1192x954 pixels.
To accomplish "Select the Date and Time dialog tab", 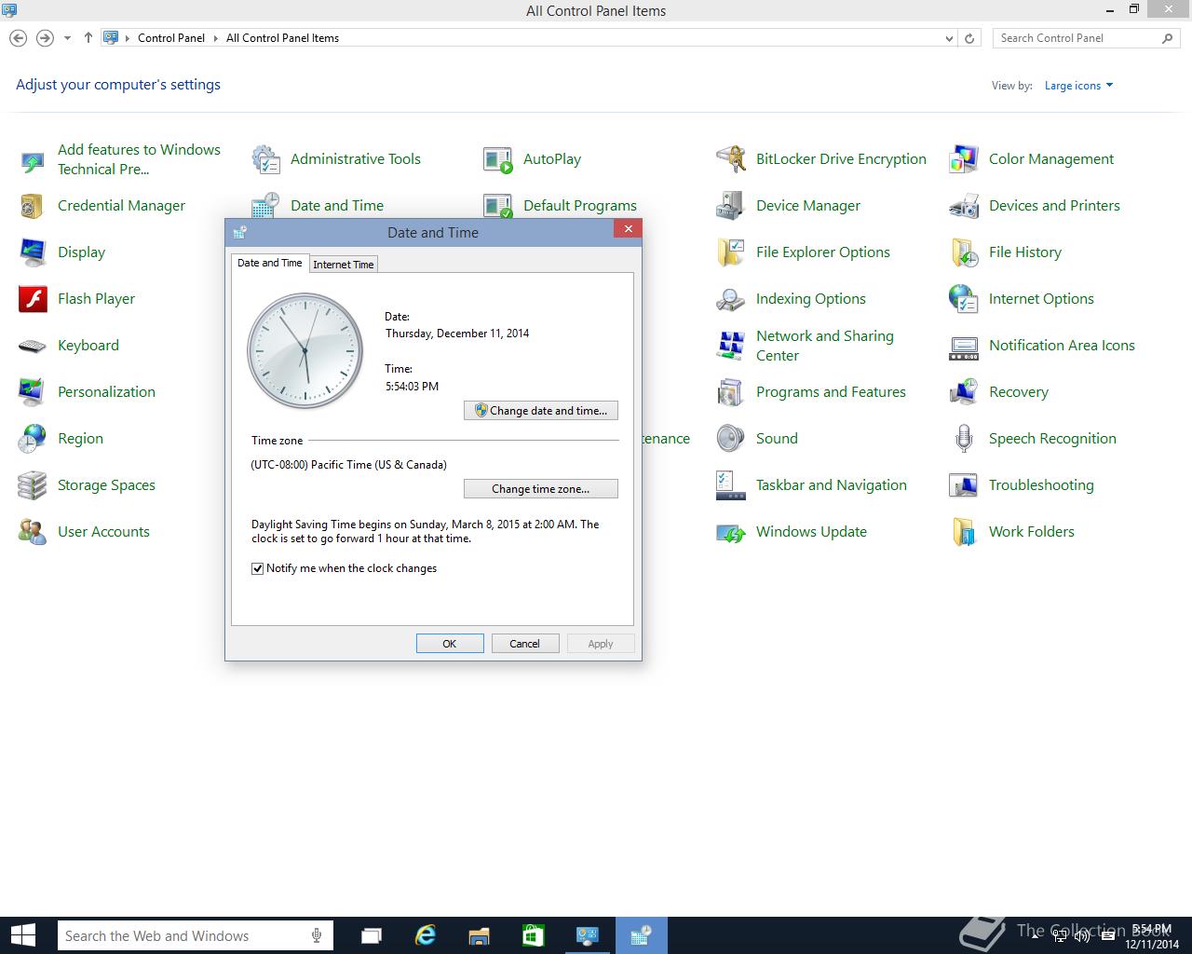I will (270, 263).
